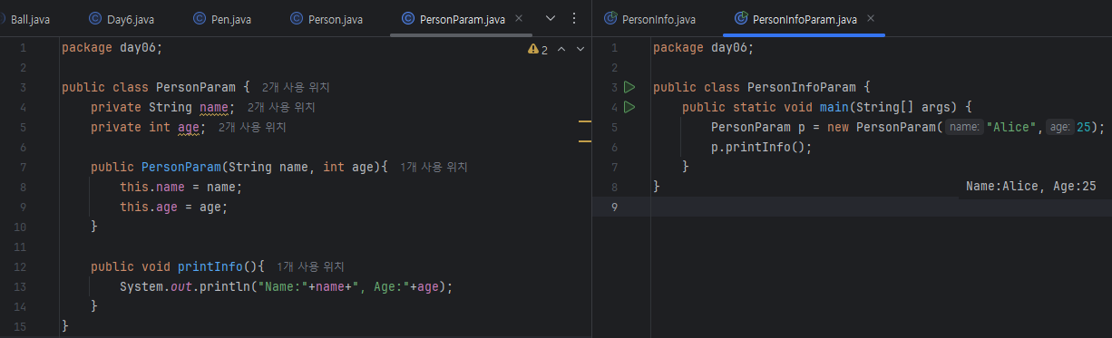Jump to upper warning stripe on scrollbar

click(585, 121)
